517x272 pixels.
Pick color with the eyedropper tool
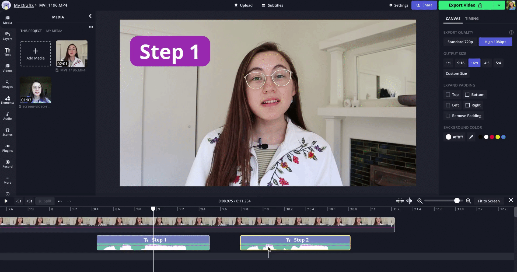coord(471,137)
